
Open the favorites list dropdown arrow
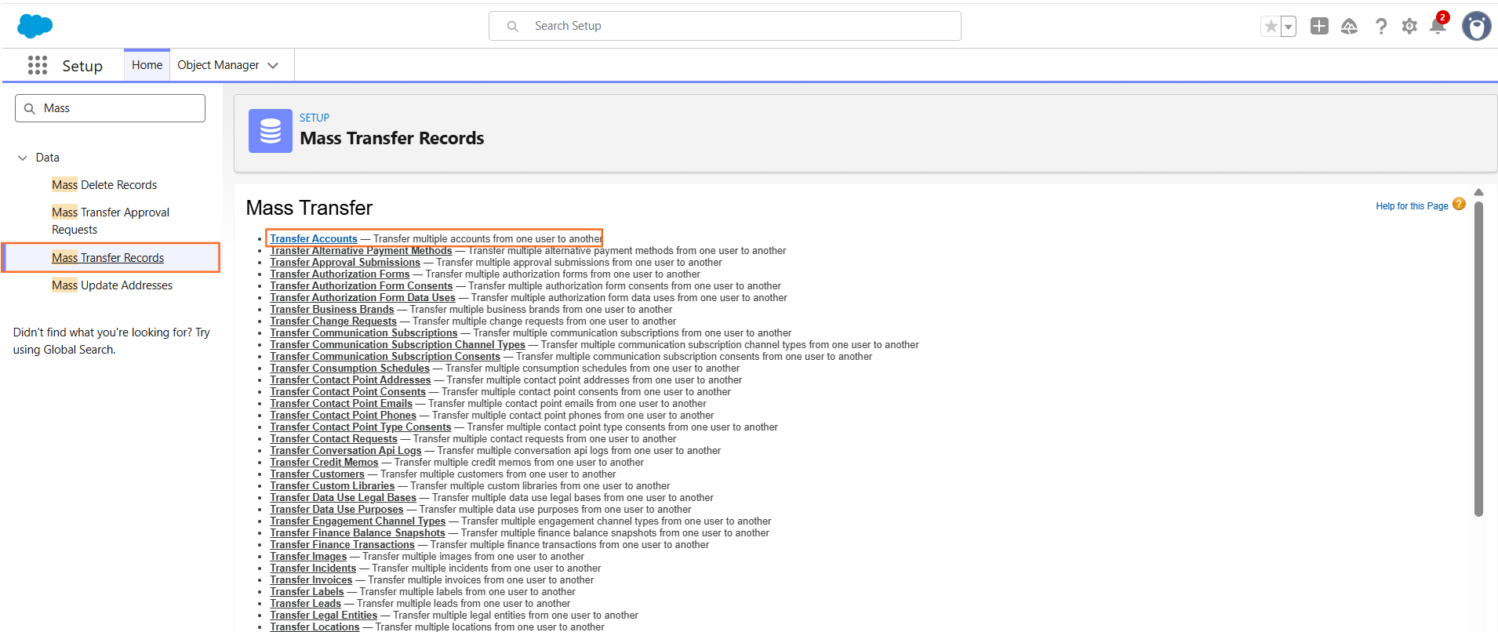click(1288, 27)
